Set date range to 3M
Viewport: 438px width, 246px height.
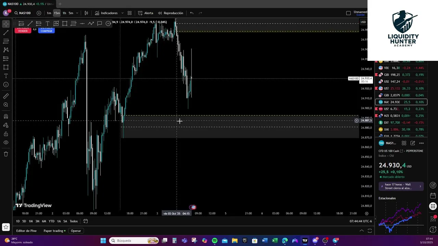click(x=37, y=221)
